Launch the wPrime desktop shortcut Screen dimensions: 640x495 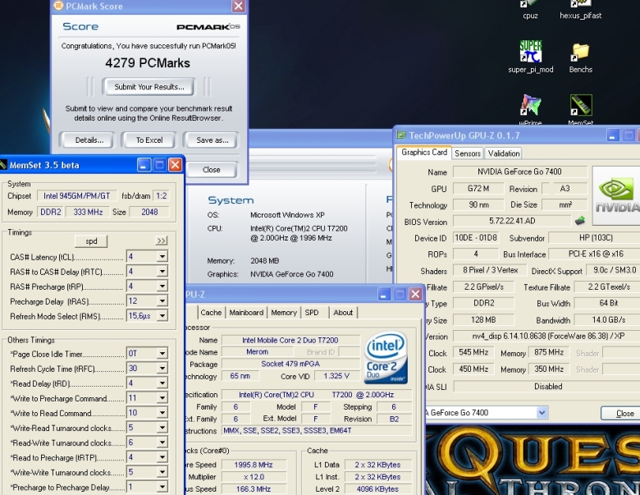coord(530,109)
